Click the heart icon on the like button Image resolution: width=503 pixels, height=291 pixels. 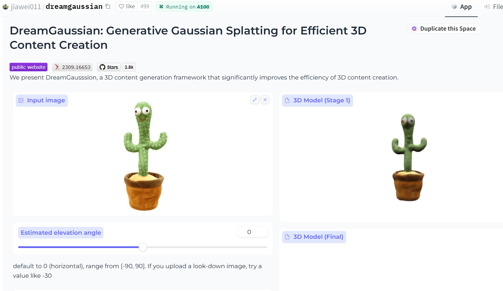[x=122, y=6]
